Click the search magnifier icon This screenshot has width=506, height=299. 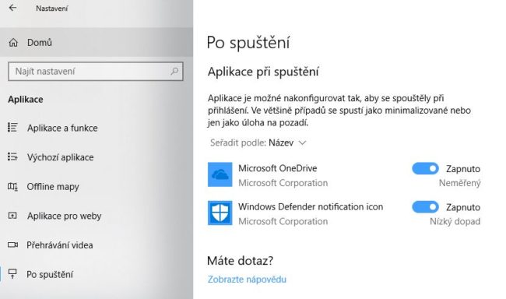[x=174, y=71]
